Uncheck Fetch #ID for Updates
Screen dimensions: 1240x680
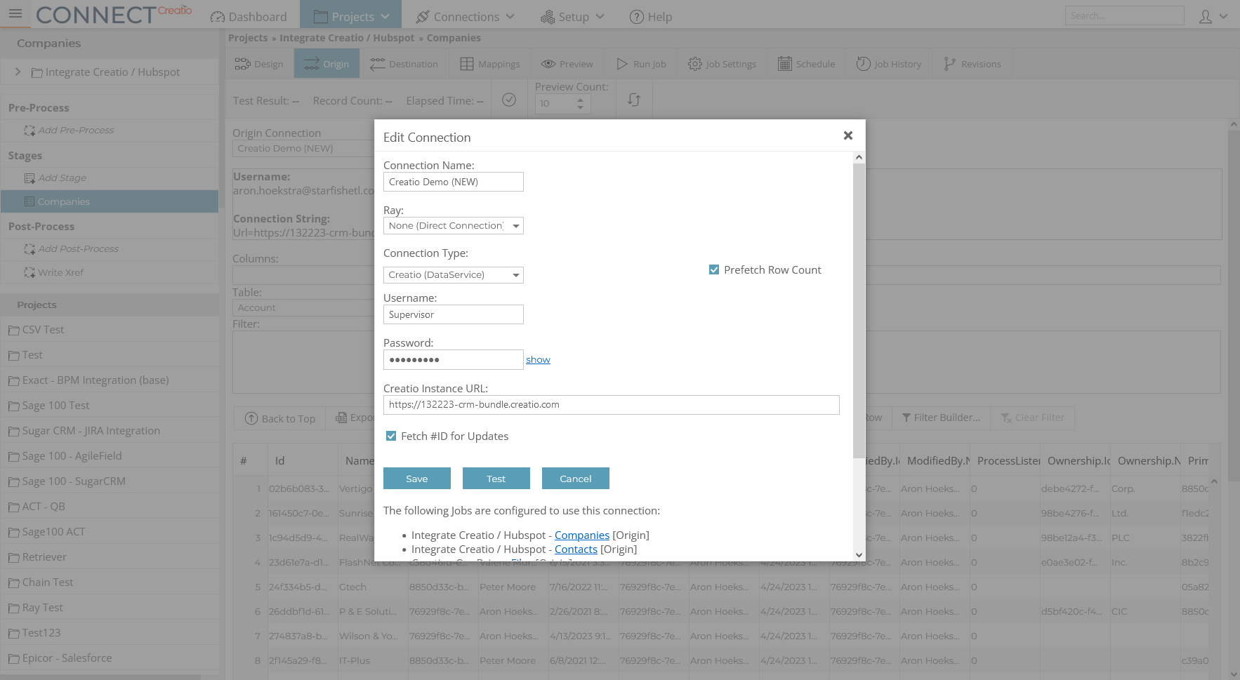coord(391,436)
